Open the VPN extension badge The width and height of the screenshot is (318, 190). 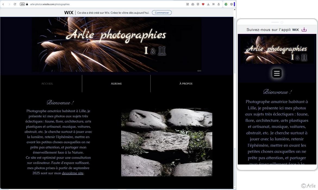(x=22, y=4)
